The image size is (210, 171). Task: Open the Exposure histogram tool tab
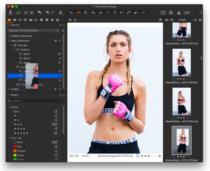coord(30,20)
